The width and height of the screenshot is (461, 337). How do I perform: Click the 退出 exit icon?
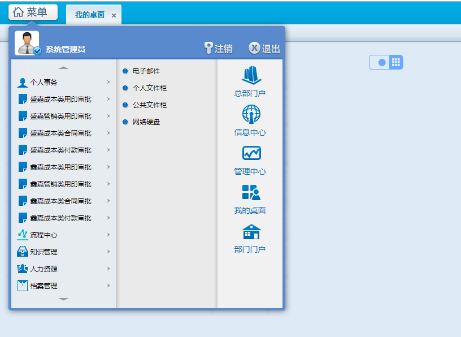(254, 49)
